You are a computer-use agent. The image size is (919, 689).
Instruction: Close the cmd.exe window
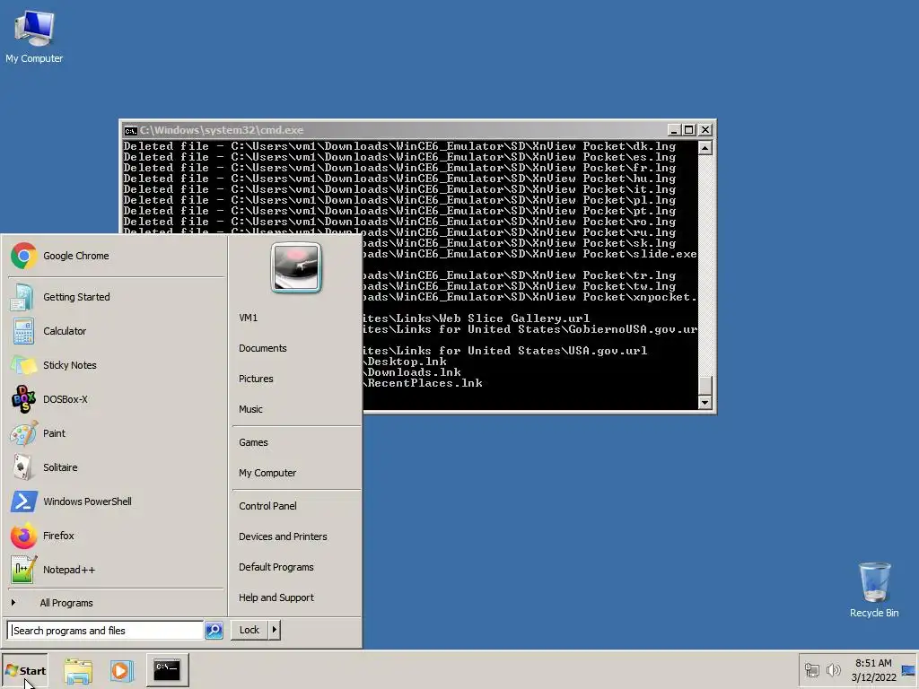[x=705, y=130]
